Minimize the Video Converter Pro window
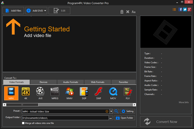This screenshot has width=194, height=129. 177,2
